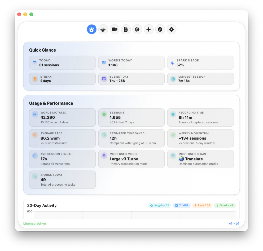Click the 51 sessions value
Screen dimensions: 263x251
pos(49,65)
